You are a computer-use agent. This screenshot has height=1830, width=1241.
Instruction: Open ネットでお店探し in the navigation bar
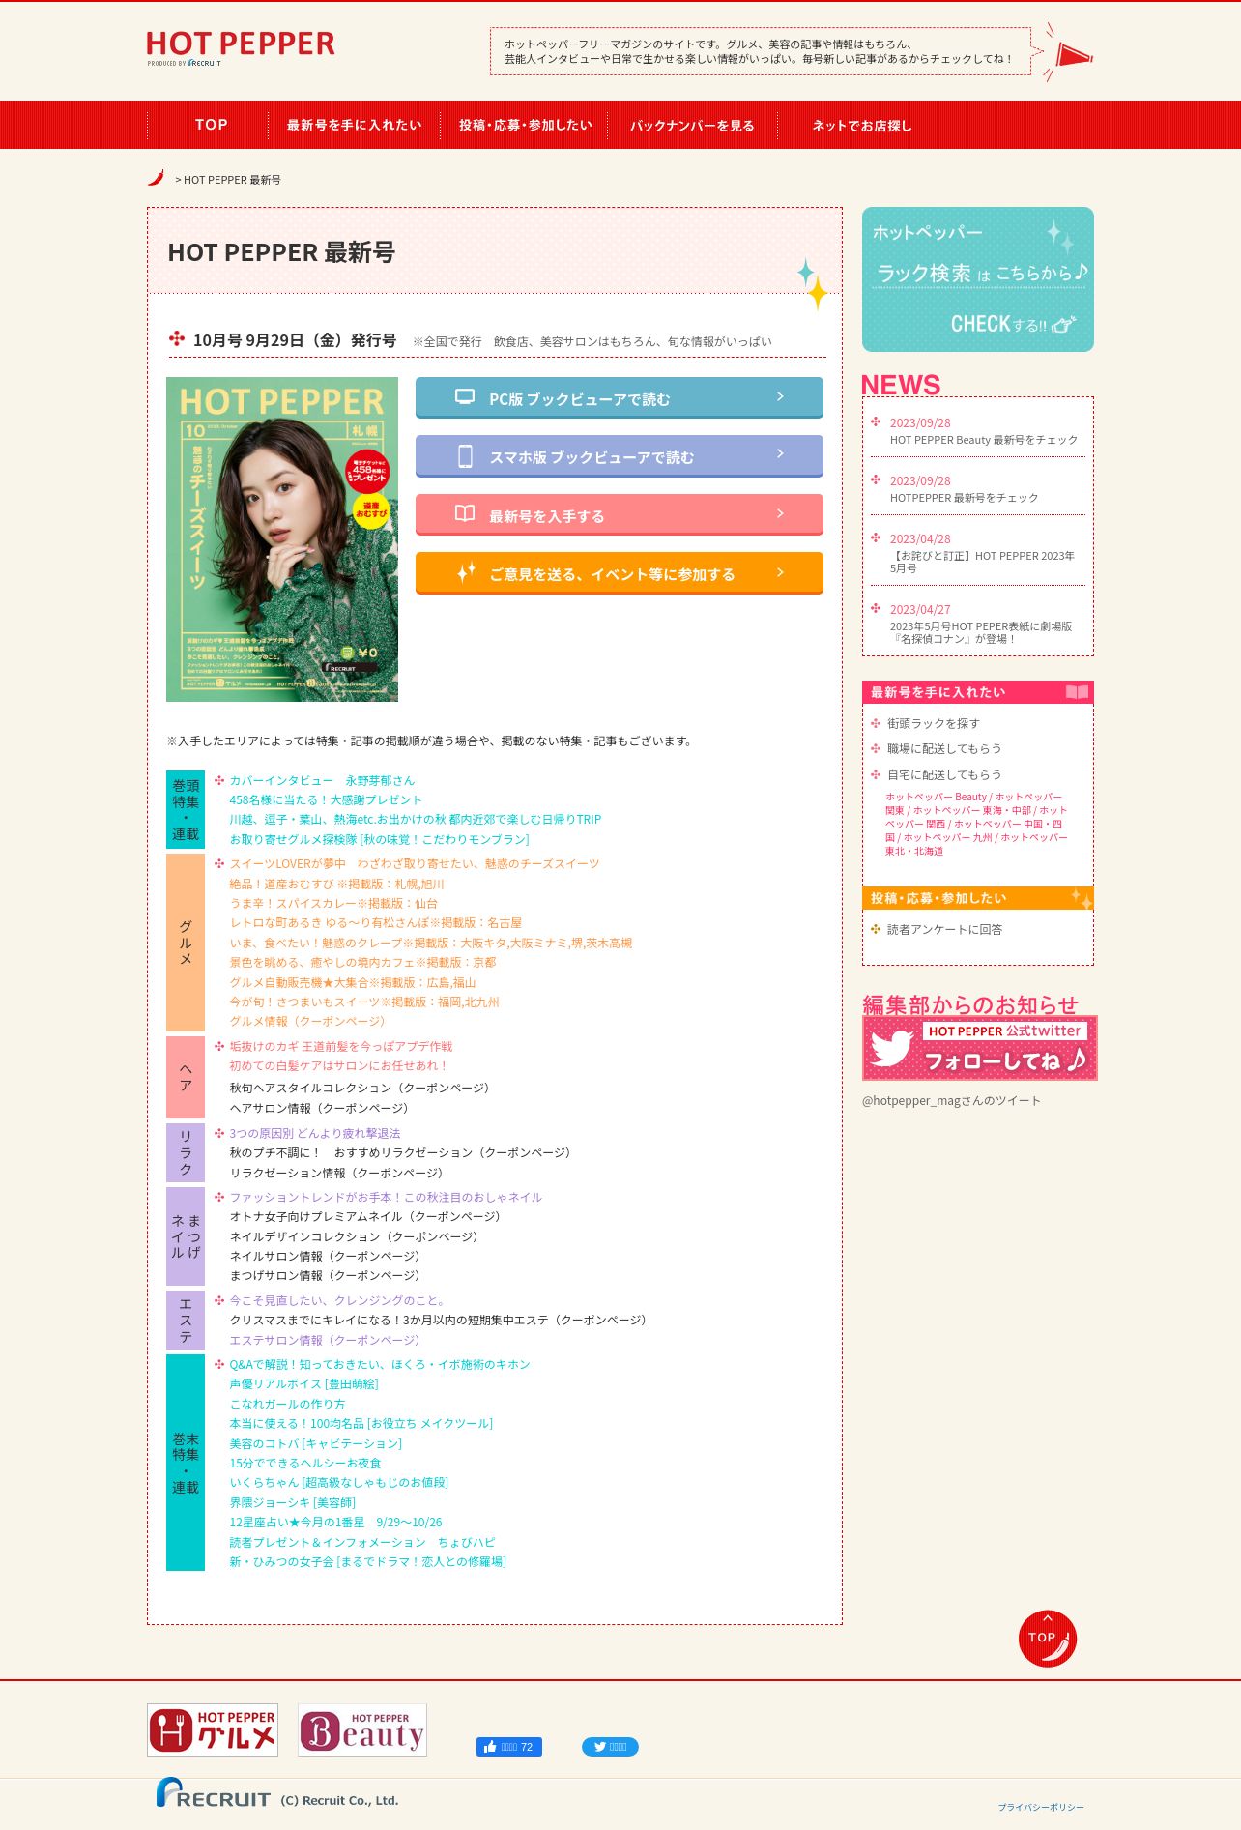[x=861, y=125]
